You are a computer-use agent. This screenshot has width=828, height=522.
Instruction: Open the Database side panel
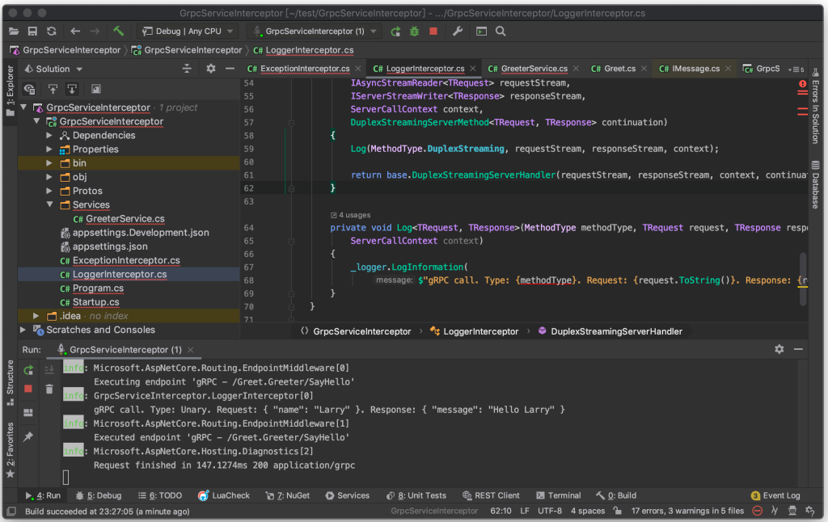(x=815, y=184)
